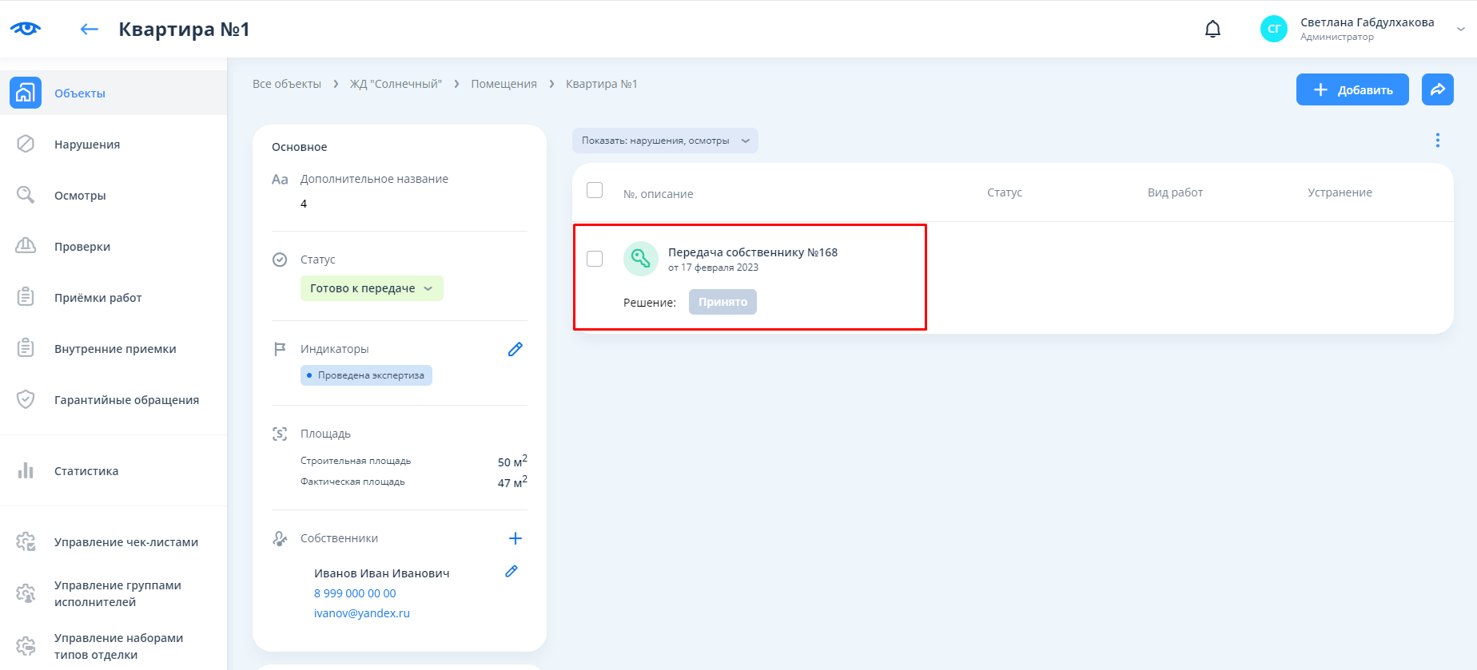The height and width of the screenshot is (670, 1477).
Task: Click the Добавить button
Action: [1352, 89]
